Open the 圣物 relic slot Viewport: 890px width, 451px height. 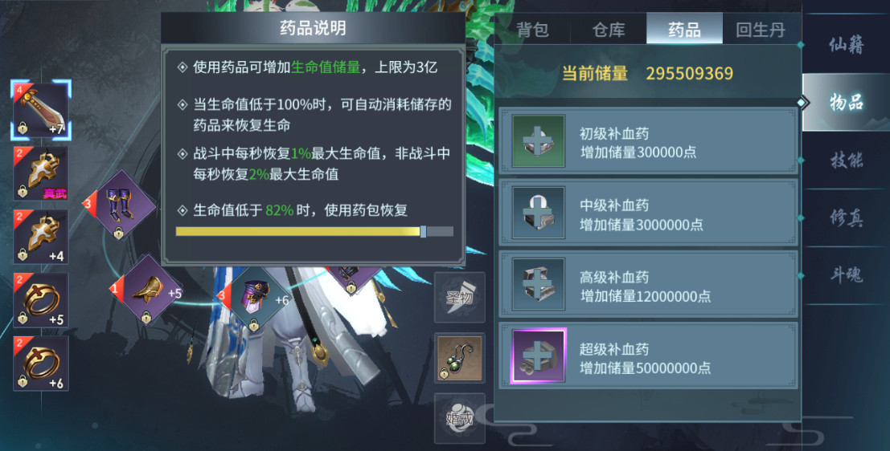[x=460, y=298]
